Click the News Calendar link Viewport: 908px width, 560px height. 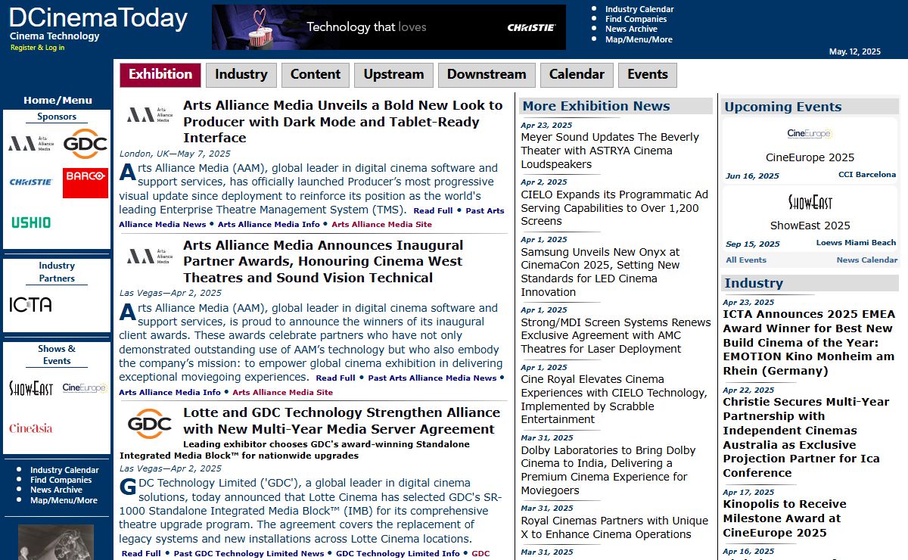coord(867,260)
